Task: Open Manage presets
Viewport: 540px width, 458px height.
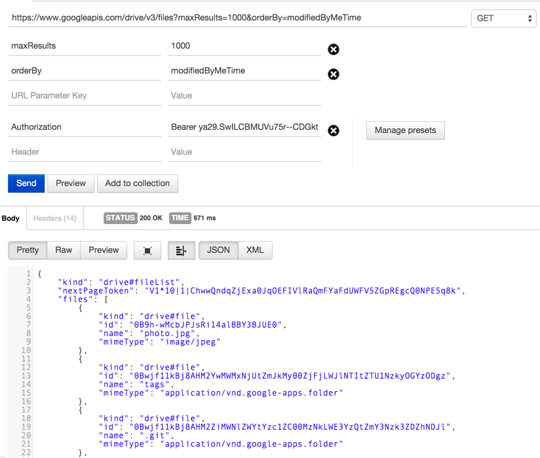Action: click(x=405, y=130)
